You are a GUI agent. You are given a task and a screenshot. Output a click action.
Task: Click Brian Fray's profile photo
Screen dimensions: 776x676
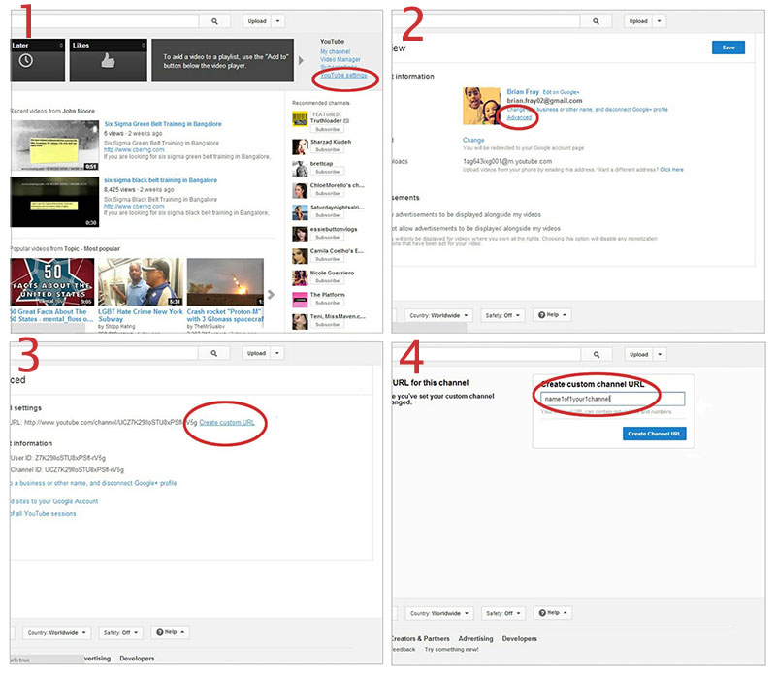[x=481, y=106]
